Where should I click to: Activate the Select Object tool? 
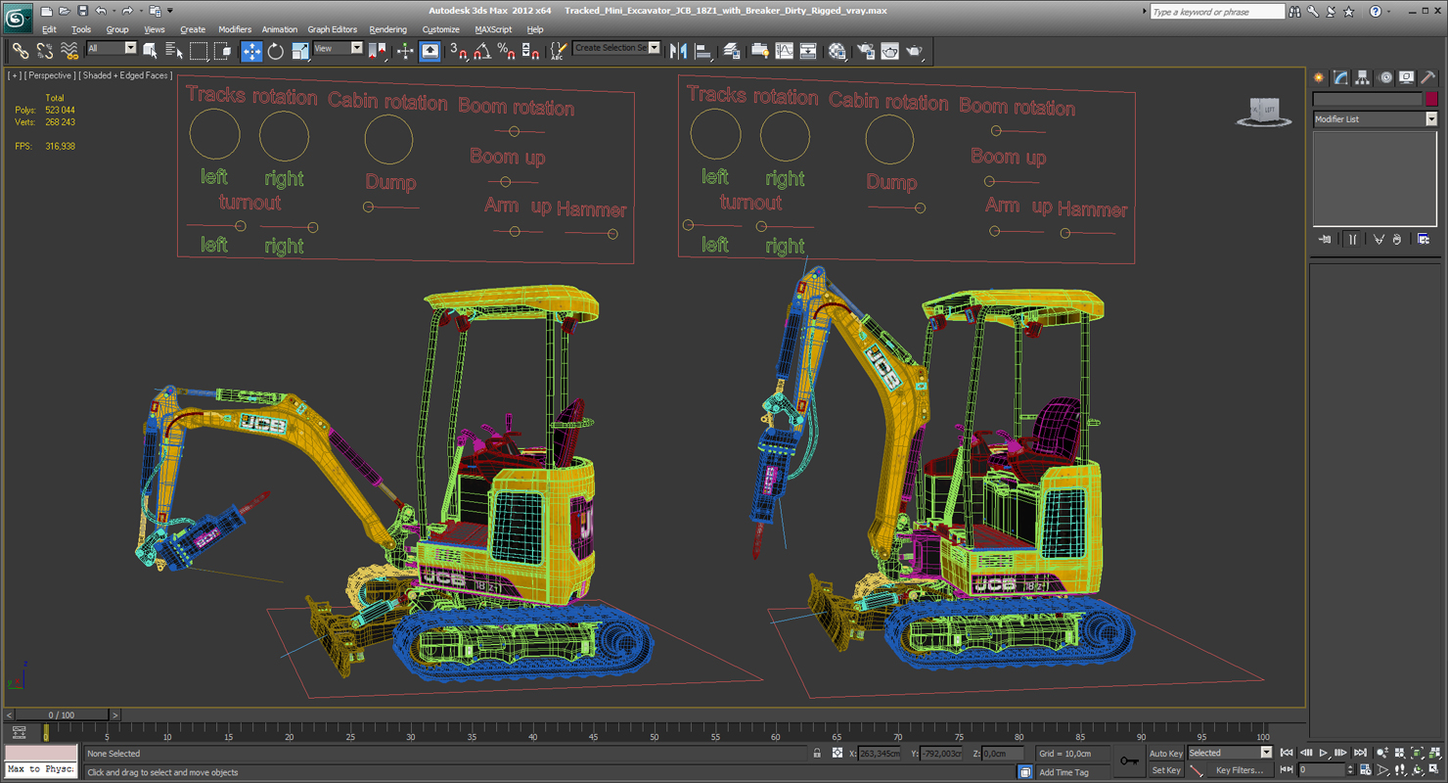150,51
